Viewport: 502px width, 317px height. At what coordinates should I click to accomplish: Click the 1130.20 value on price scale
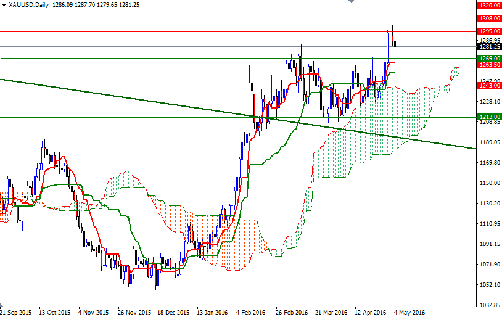pos(490,204)
